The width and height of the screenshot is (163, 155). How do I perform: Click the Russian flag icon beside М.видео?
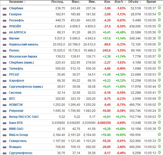click(x=5, y=147)
